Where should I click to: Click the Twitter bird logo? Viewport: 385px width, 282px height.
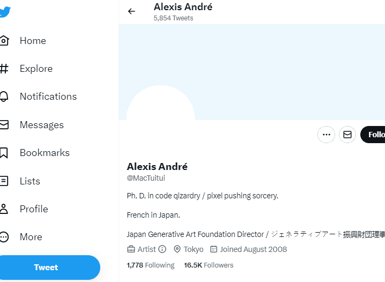pyautogui.click(x=5, y=12)
